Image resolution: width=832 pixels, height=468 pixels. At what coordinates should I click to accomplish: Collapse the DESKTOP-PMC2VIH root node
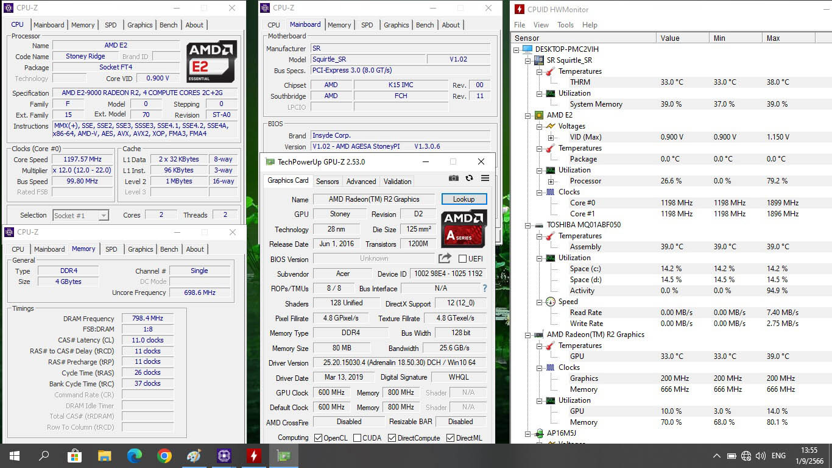coord(517,49)
